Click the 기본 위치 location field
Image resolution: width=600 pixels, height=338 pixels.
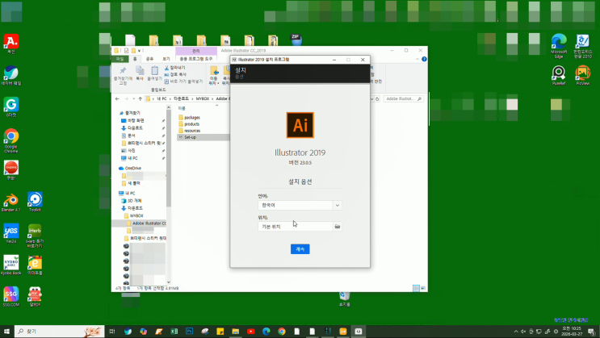[x=295, y=227]
